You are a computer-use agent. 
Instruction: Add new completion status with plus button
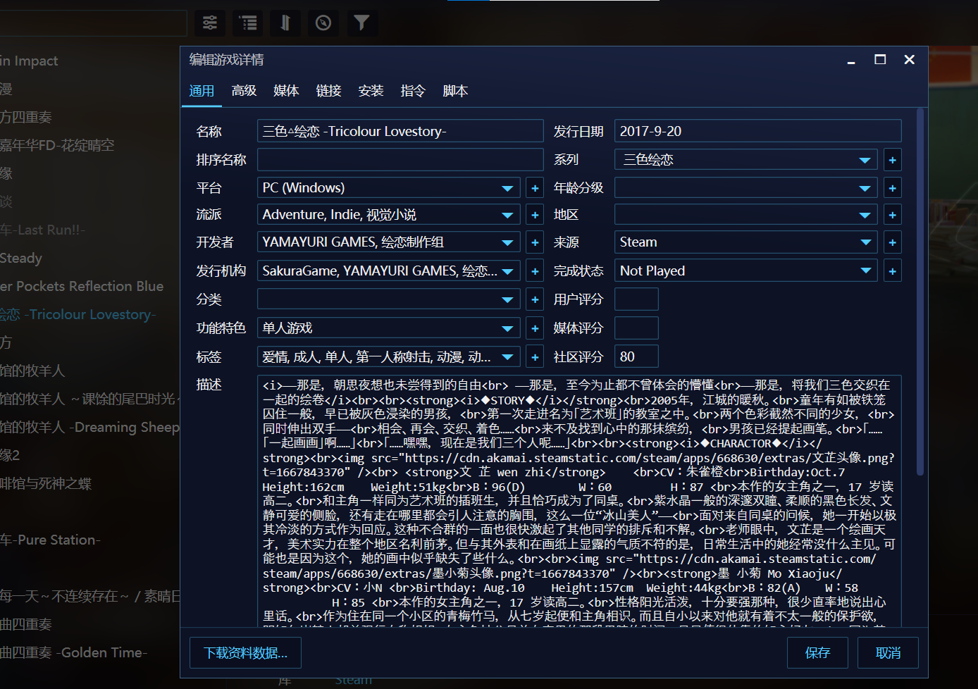(892, 271)
